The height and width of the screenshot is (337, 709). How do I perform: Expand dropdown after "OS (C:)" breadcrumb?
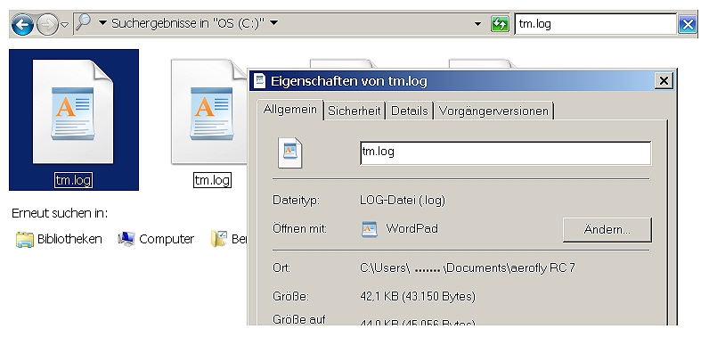(x=273, y=22)
